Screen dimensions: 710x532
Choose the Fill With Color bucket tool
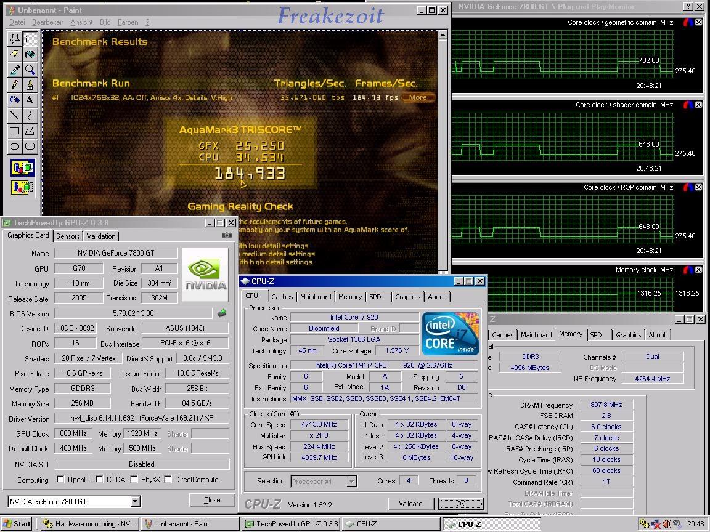(x=30, y=54)
